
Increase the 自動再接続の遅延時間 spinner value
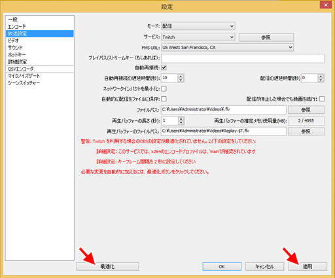tap(181, 76)
